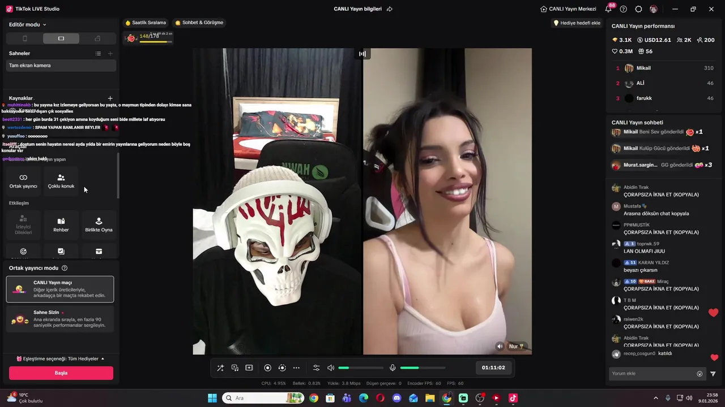Click the screen layout icon in control bar
Viewport: 725px width, 407px height.
click(249, 368)
